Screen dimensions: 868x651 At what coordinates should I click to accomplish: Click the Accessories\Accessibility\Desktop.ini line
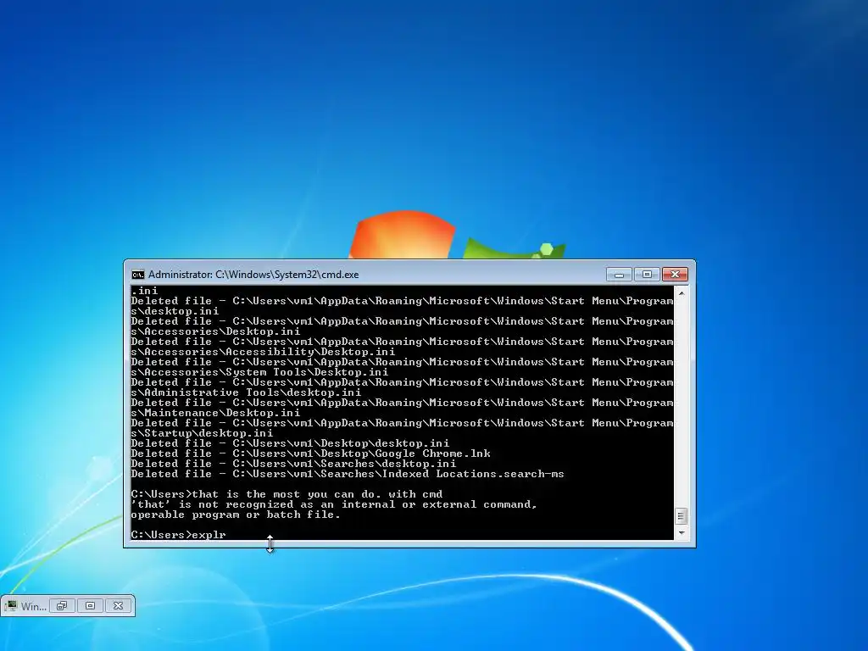tap(263, 352)
